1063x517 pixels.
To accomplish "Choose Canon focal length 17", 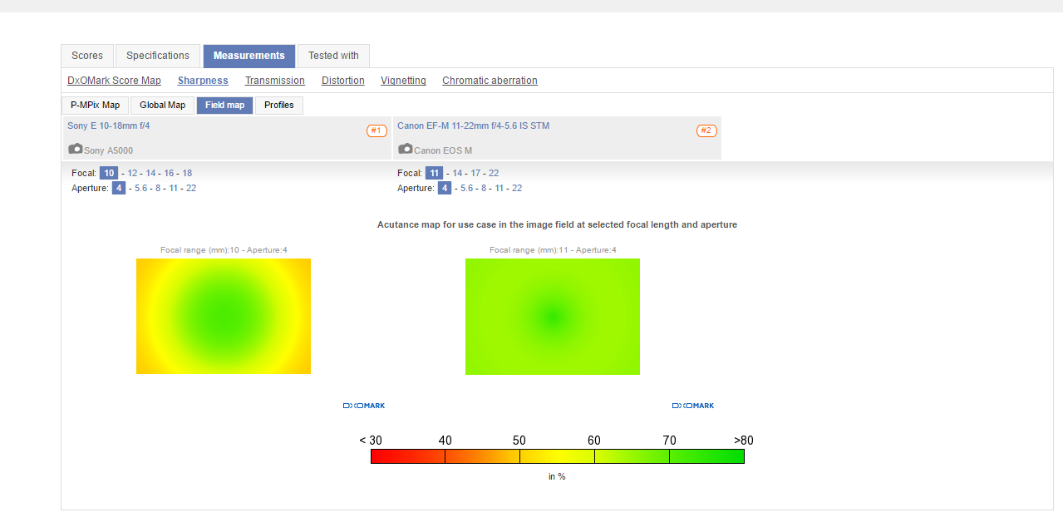I will (475, 173).
